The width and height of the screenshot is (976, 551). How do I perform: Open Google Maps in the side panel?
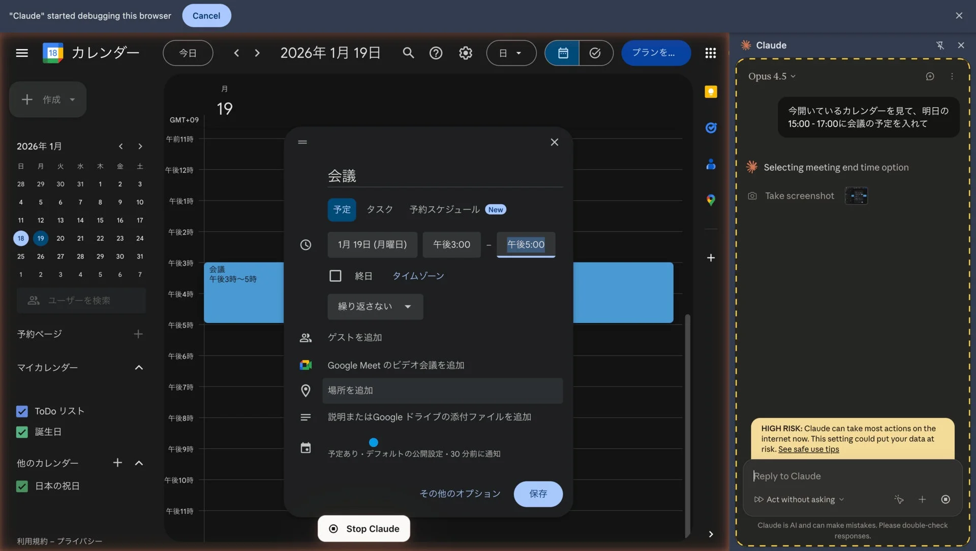pyautogui.click(x=712, y=200)
